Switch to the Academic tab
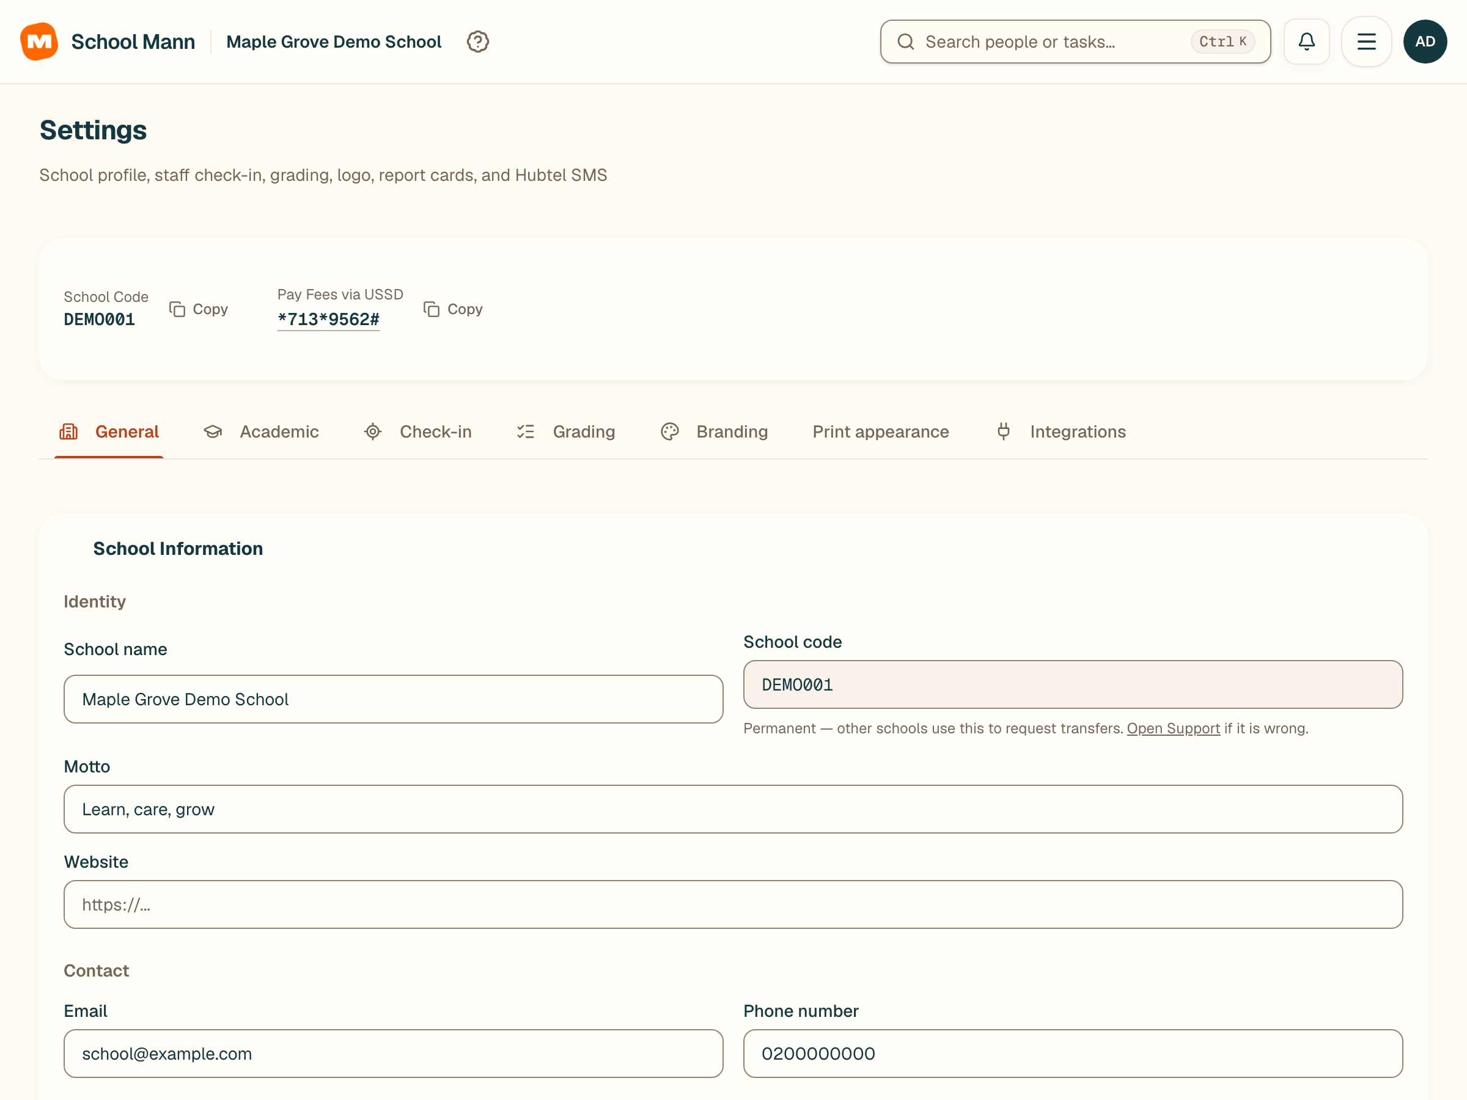This screenshot has height=1100, width=1467. pyautogui.click(x=261, y=431)
